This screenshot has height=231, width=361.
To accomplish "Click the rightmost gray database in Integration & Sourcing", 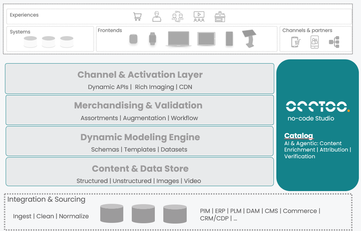I will pos(175,214).
